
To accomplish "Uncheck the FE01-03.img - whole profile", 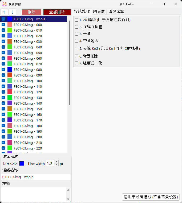I will [x=3, y=19].
